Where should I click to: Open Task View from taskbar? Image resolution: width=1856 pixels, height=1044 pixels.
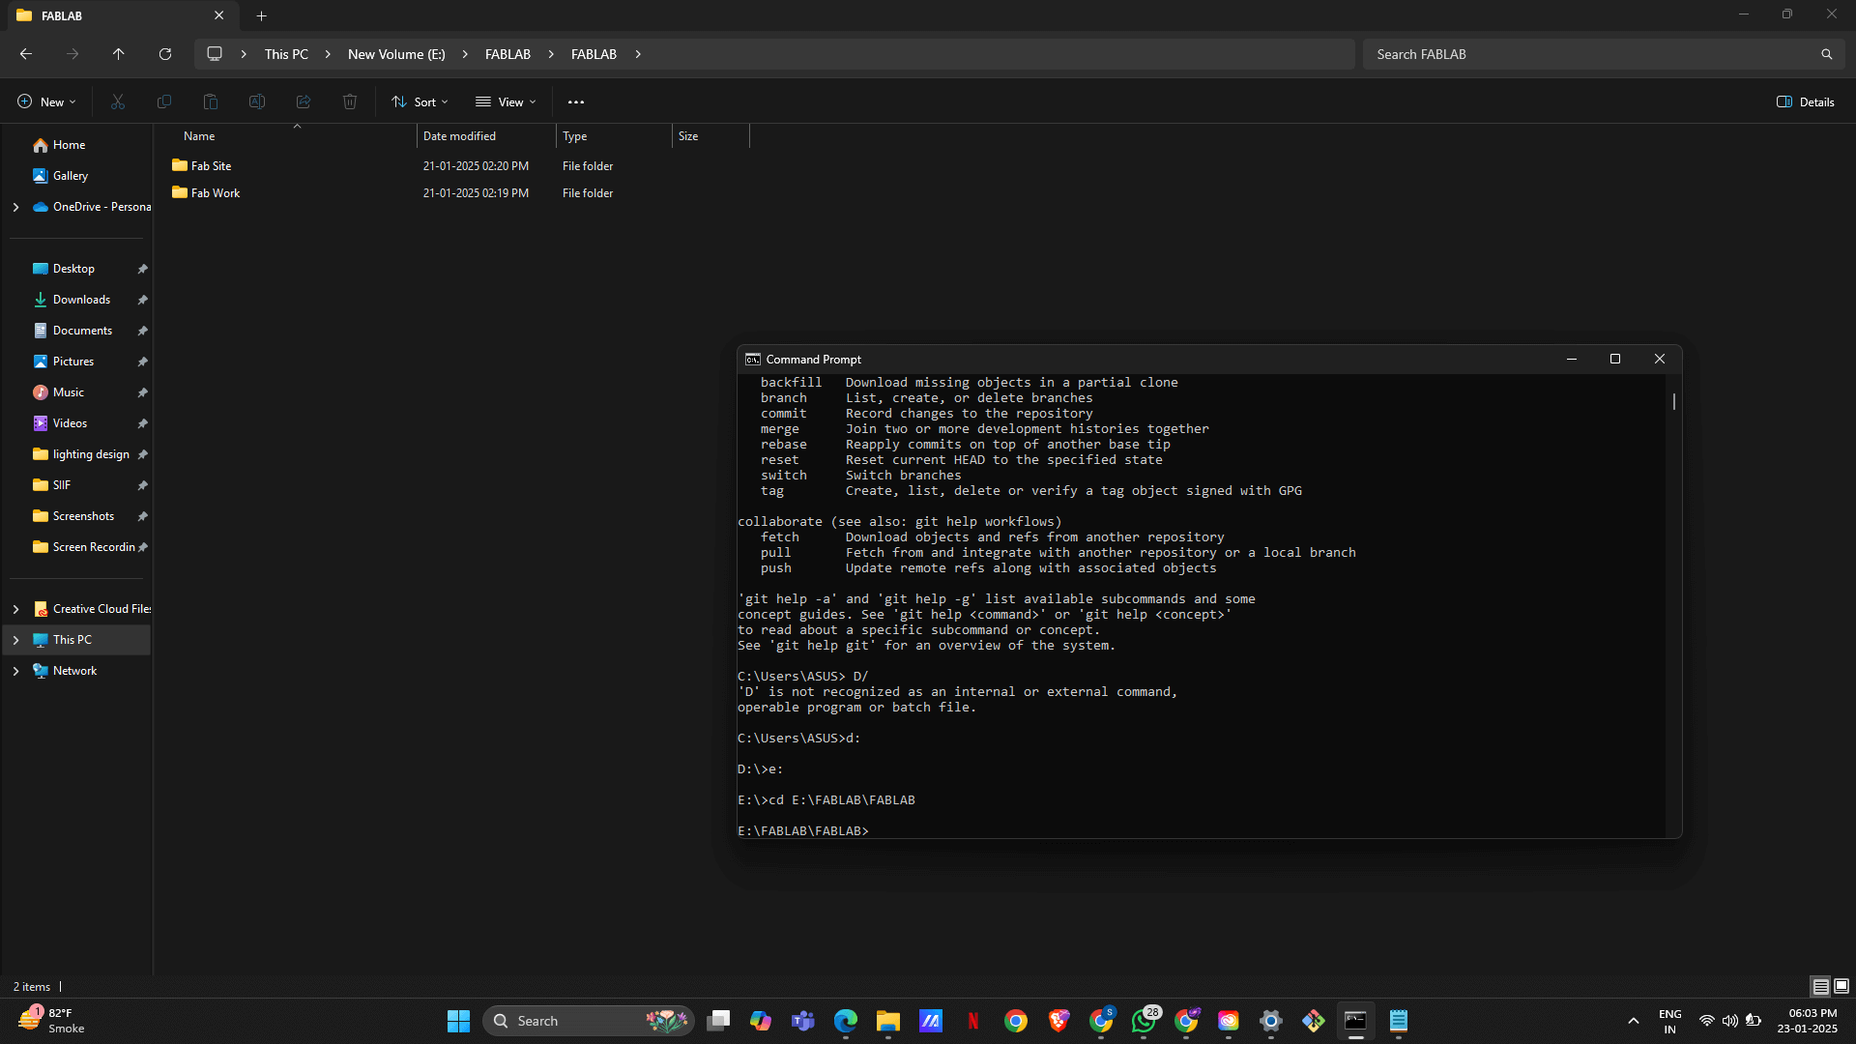pos(718,1021)
